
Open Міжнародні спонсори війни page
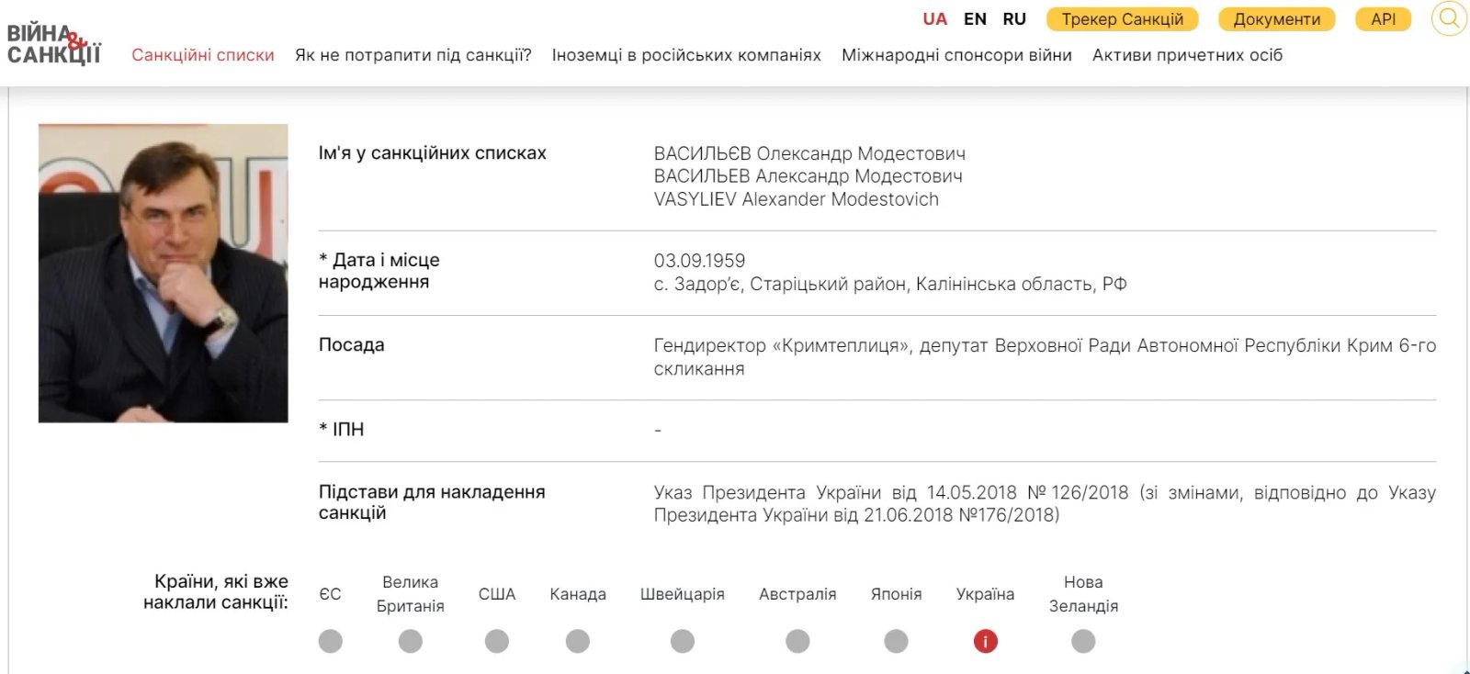coord(956,55)
